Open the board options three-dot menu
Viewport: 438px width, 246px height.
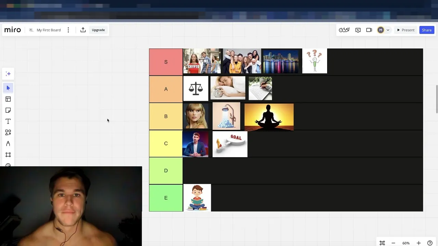click(68, 30)
